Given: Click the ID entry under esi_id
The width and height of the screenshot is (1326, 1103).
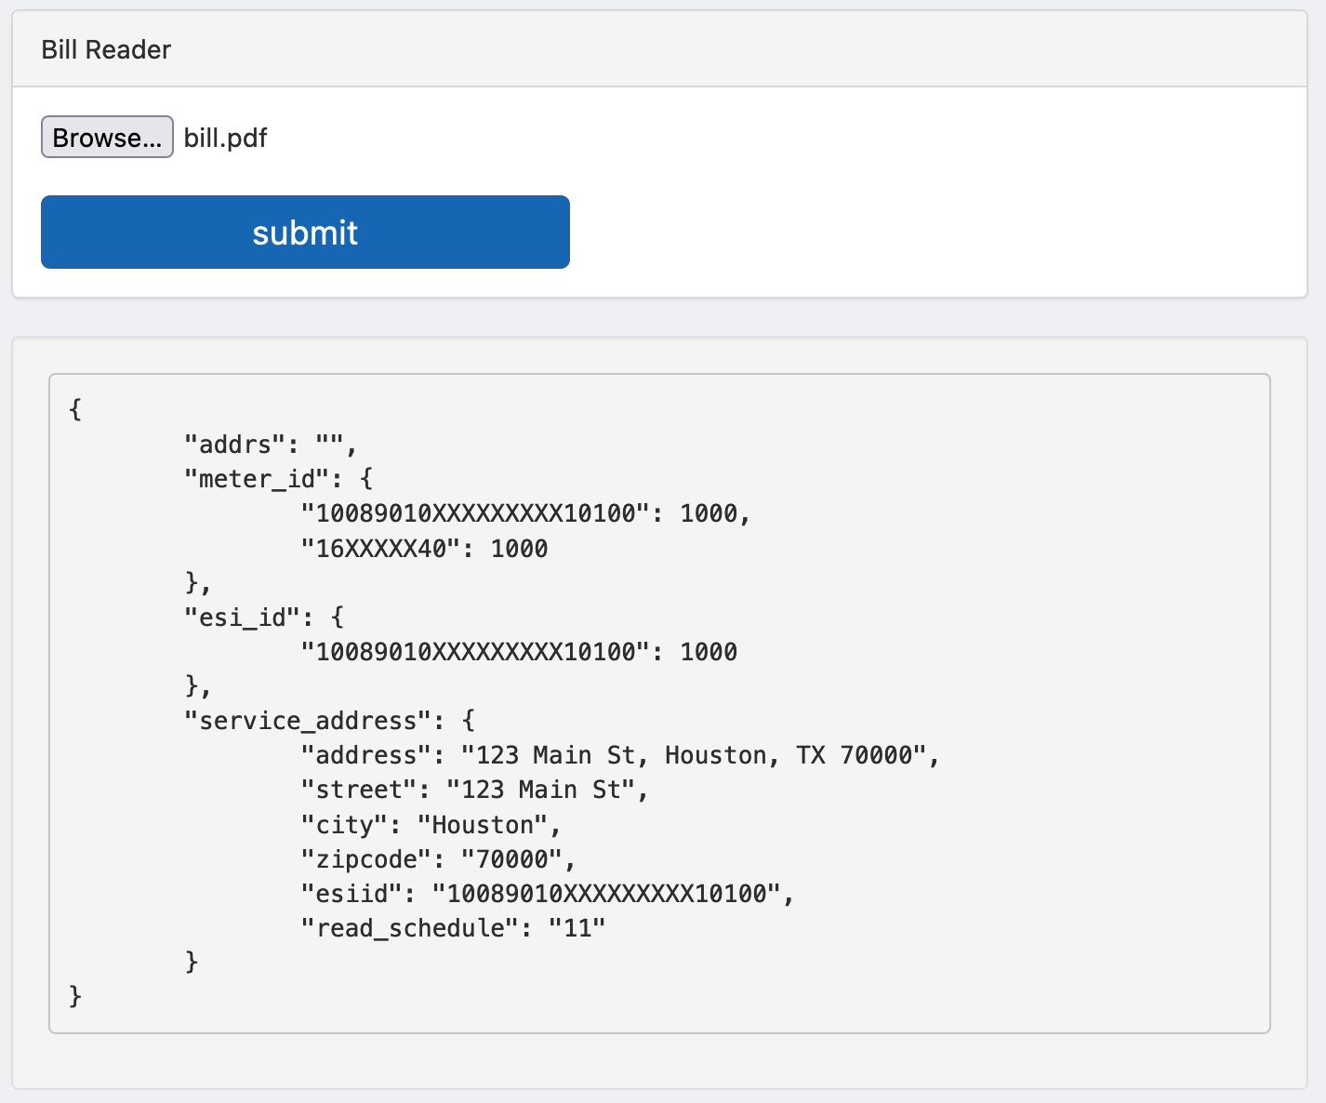Looking at the screenshot, I should coord(518,652).
